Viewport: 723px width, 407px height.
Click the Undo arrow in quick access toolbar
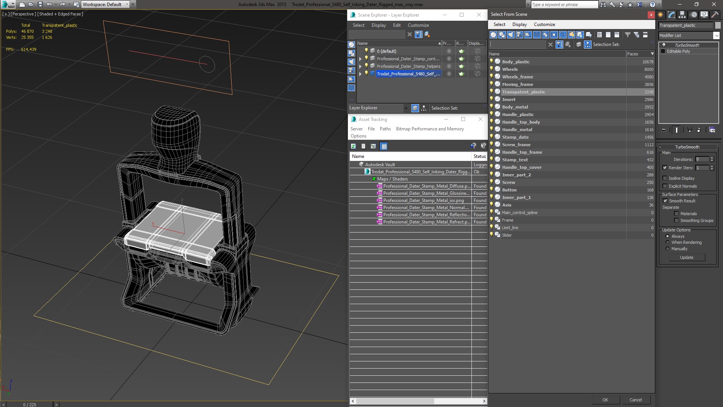click(x=49, y=5)
